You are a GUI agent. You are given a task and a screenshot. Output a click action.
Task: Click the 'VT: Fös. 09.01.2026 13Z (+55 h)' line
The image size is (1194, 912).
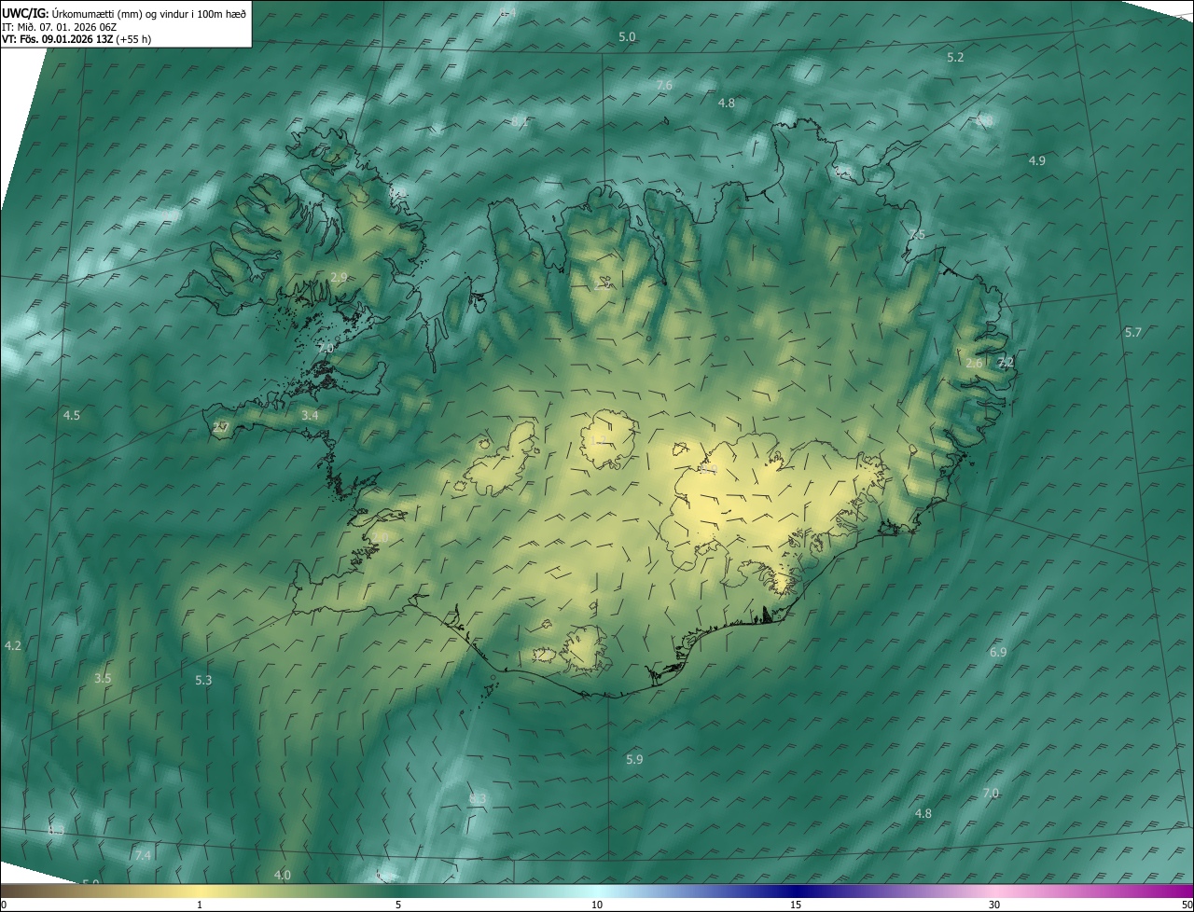[x=76, y=39]
